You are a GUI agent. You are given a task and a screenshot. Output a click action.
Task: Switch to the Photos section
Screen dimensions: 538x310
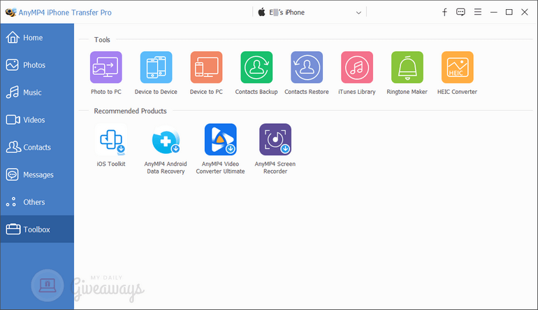37,65
